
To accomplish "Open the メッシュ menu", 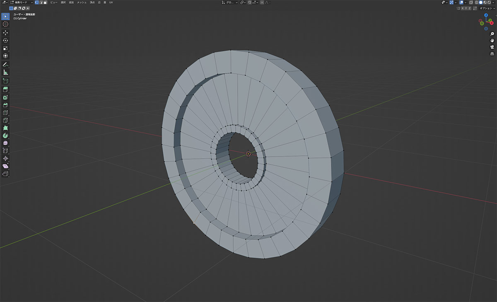I will coord(82,2).
